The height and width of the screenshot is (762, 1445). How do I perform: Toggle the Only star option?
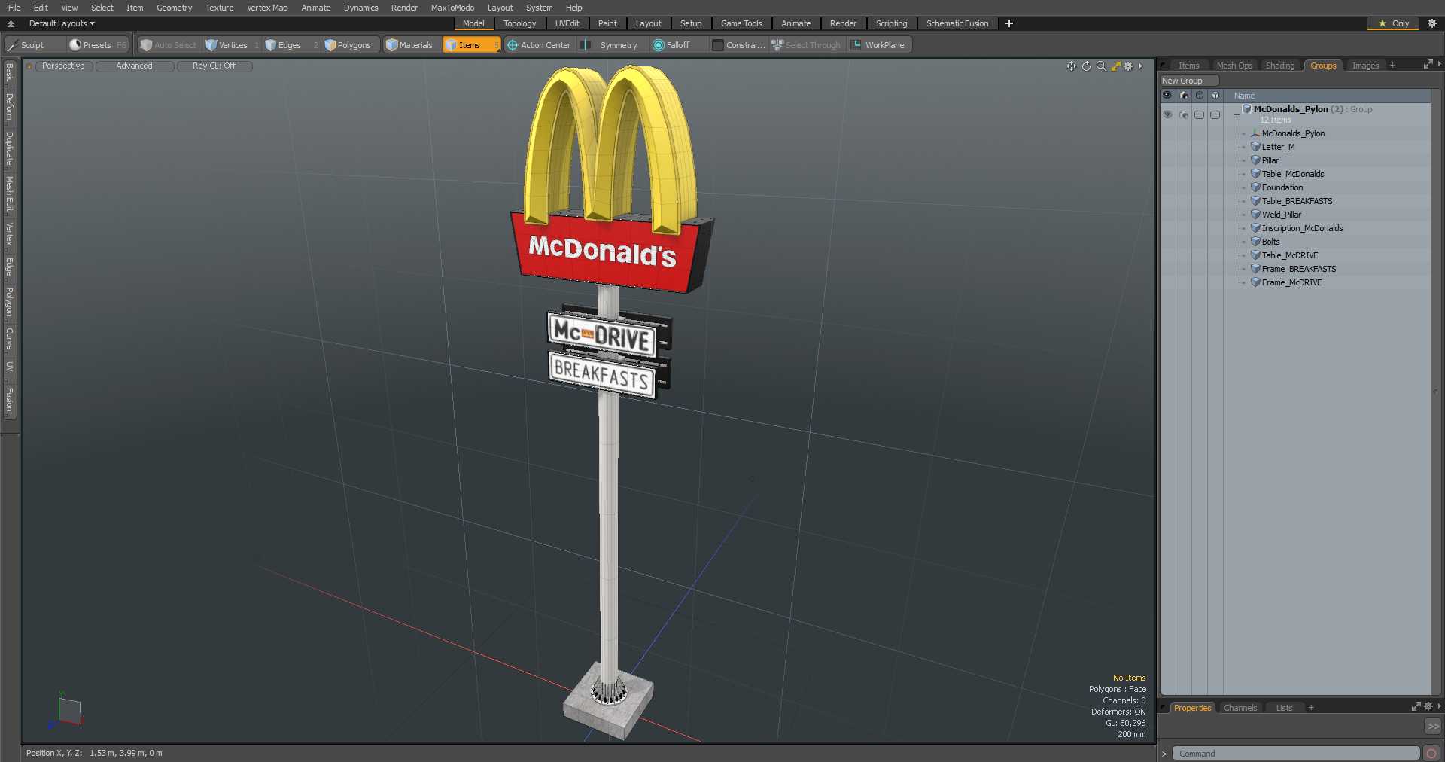[x=1393, y=23]
